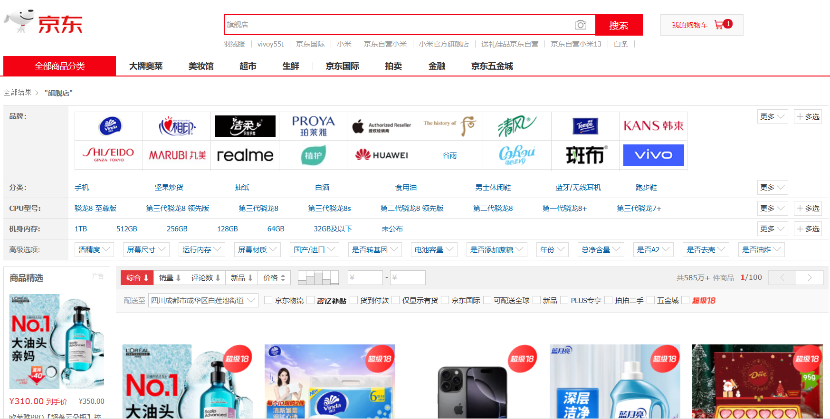Screen dimensions: 830x419
Task: Click the minimum price field
Action: click(x=365, y=277)
